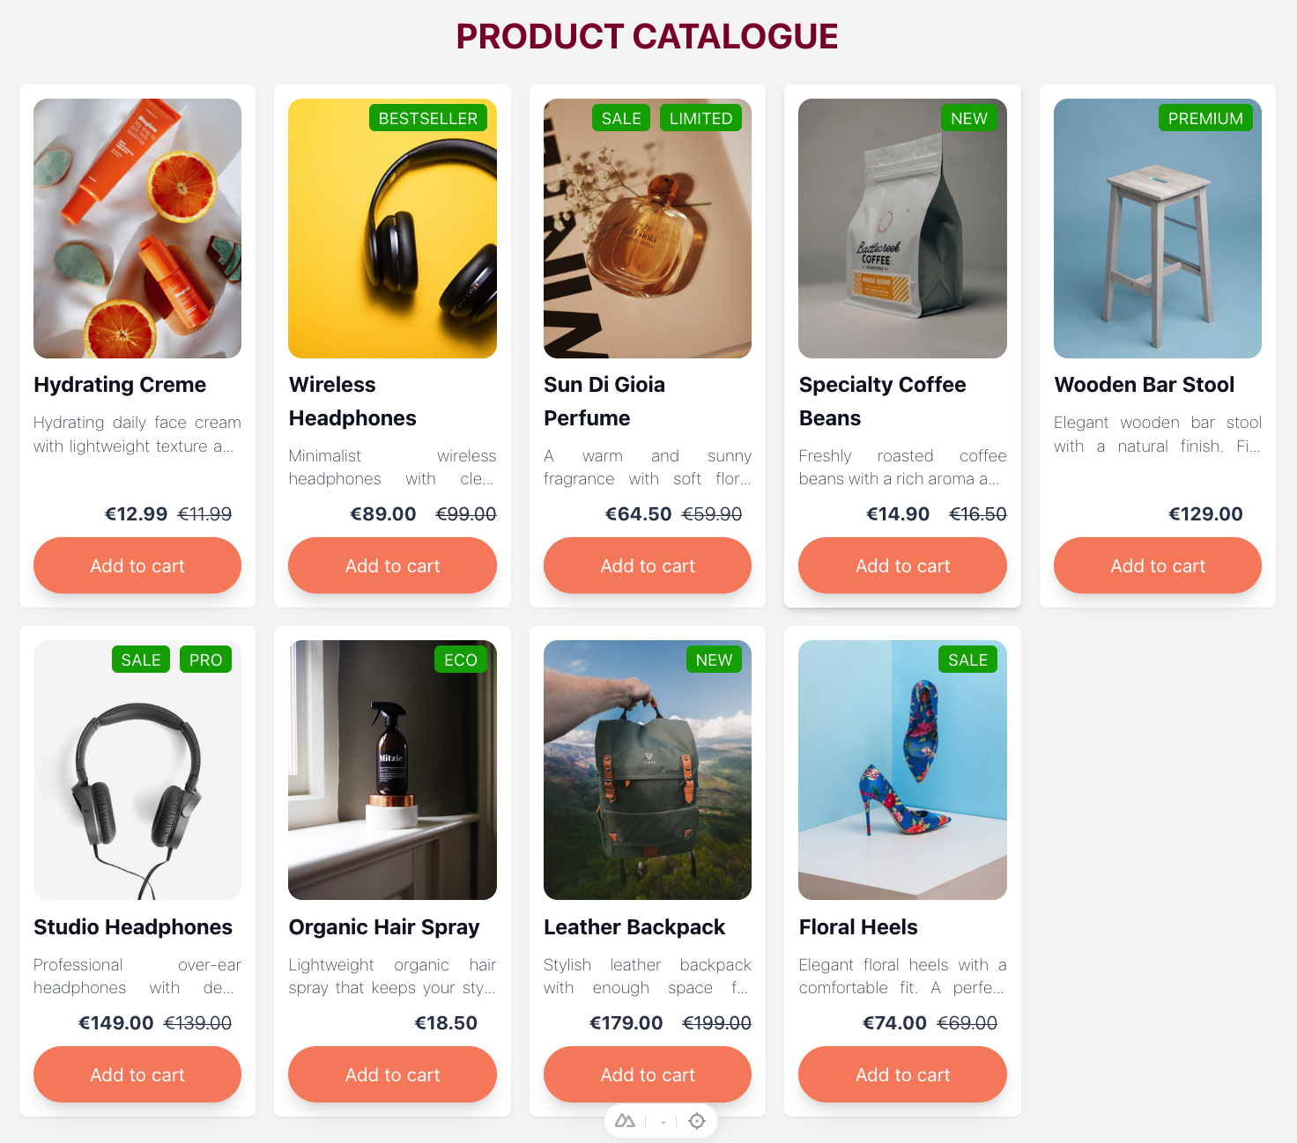Add the Organic Hair Spray to the cart

(x=392, y=1074)
